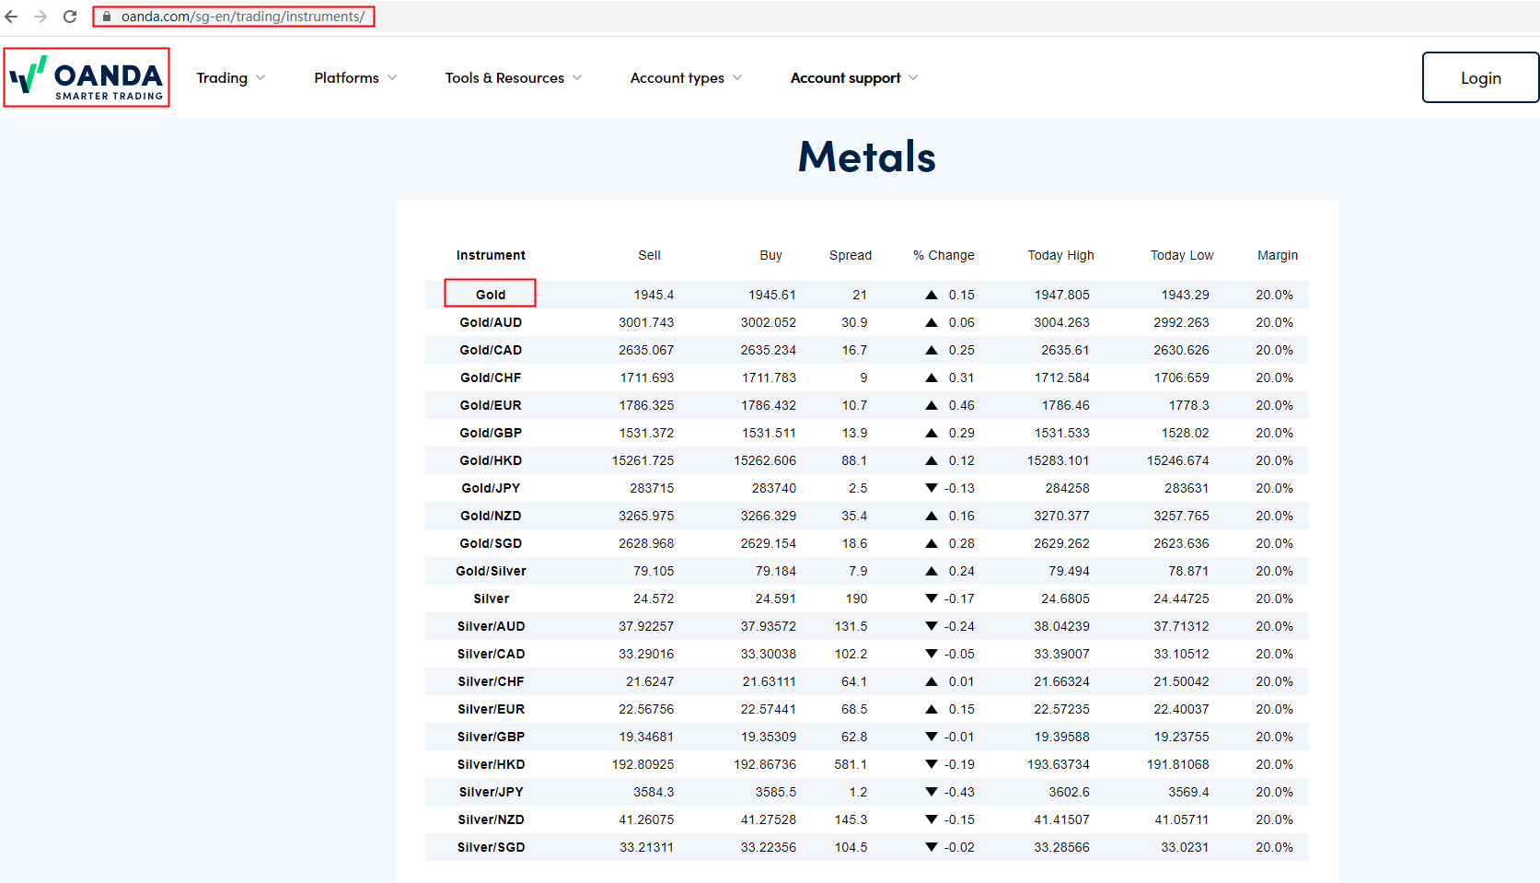
Task: Click the down arrow in Silver/SGD row
Action: [932, 847]
